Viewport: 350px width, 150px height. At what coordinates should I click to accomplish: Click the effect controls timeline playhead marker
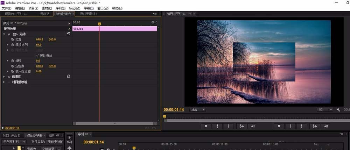[99, 24]
